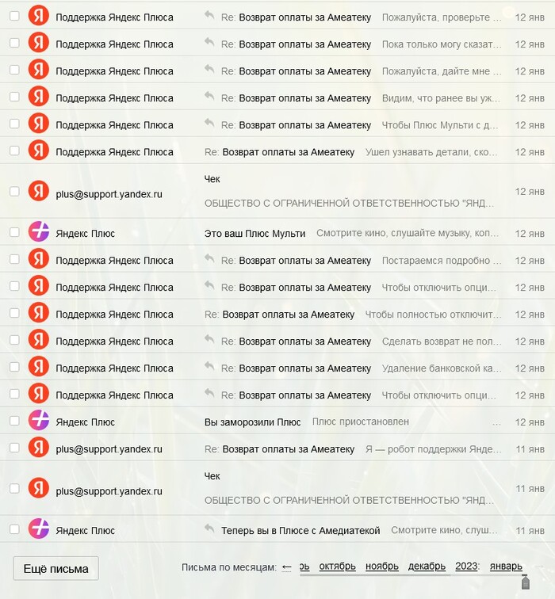
Task: Click preview text 'Плюс приостановлен'
Action: pyautogui.click(x=361, y=422)
